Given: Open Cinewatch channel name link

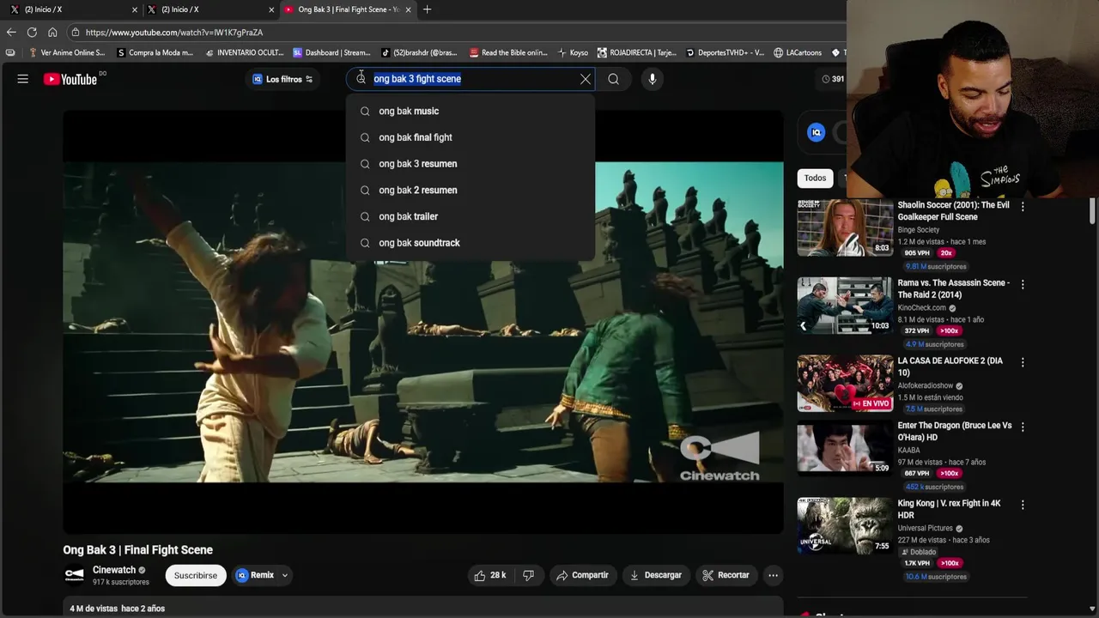Looking at the screenshot, I should point(114,570).
